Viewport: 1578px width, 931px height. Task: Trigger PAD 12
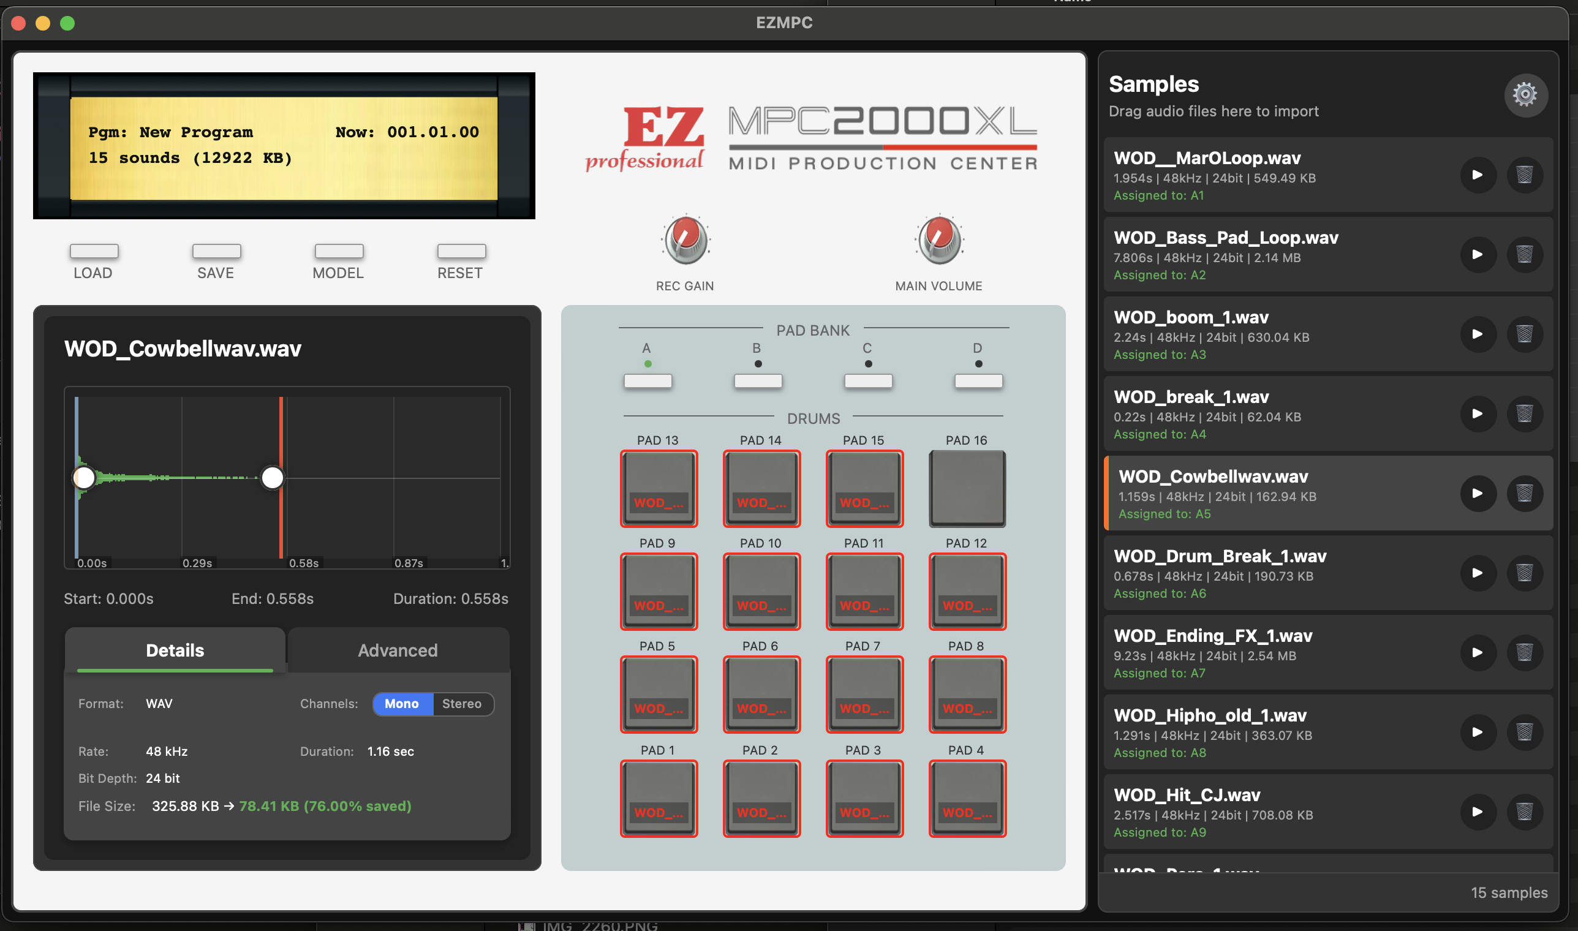(x=967, y=592)
